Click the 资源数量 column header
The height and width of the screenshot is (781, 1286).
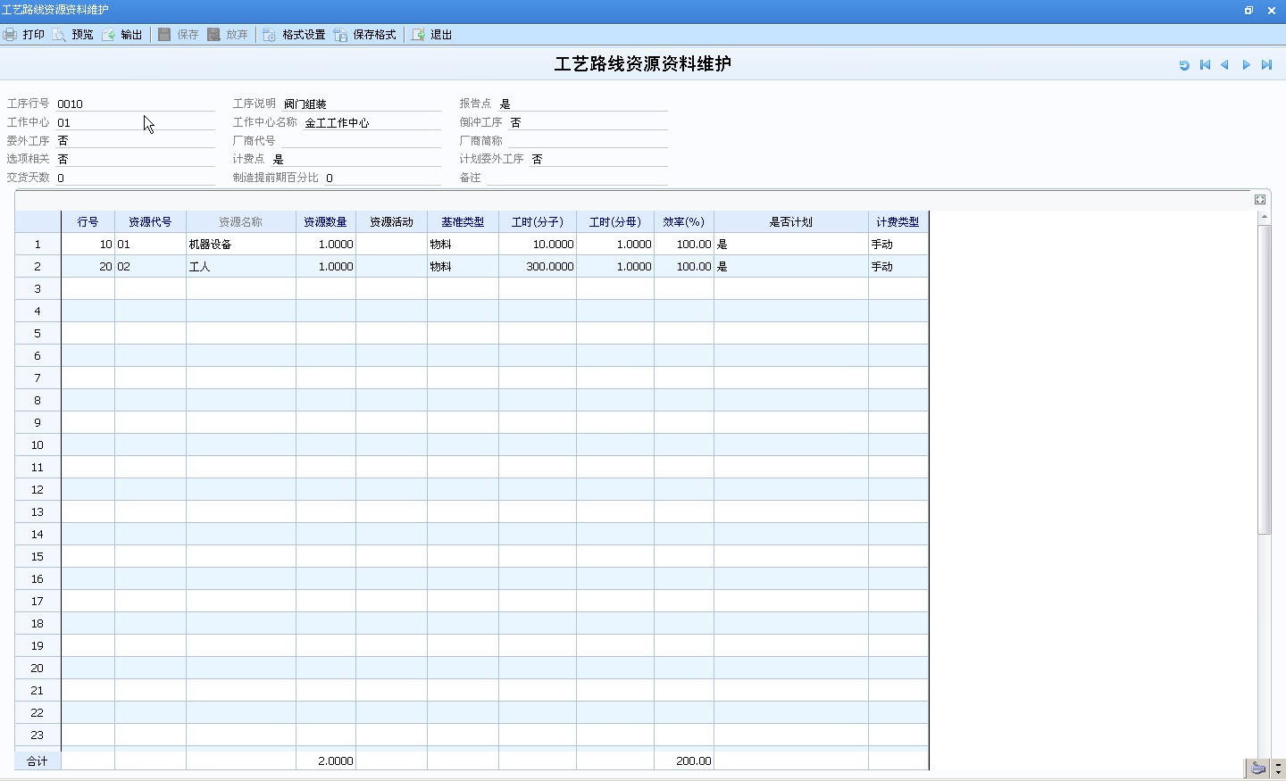(326, 222)
